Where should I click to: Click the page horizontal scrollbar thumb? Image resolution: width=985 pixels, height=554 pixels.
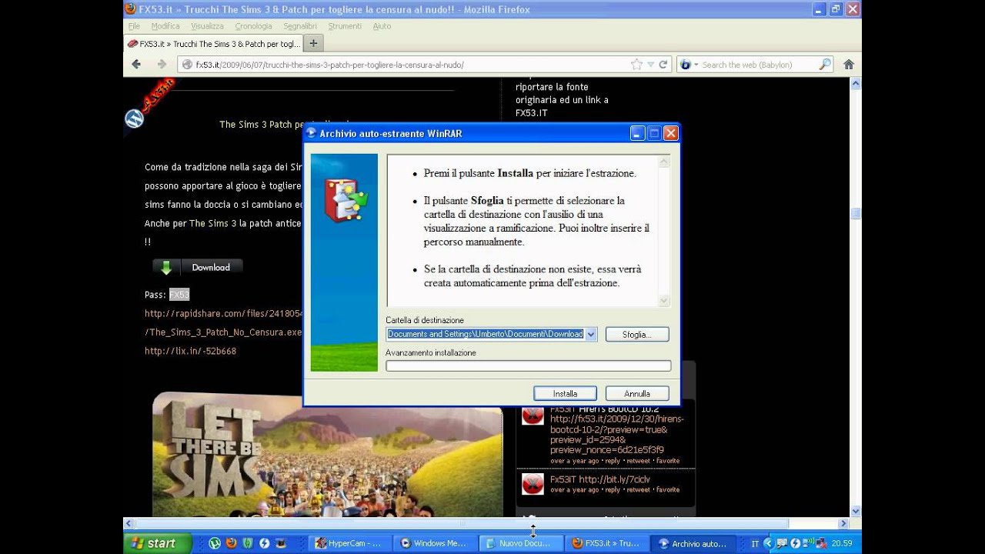[462, 523]
